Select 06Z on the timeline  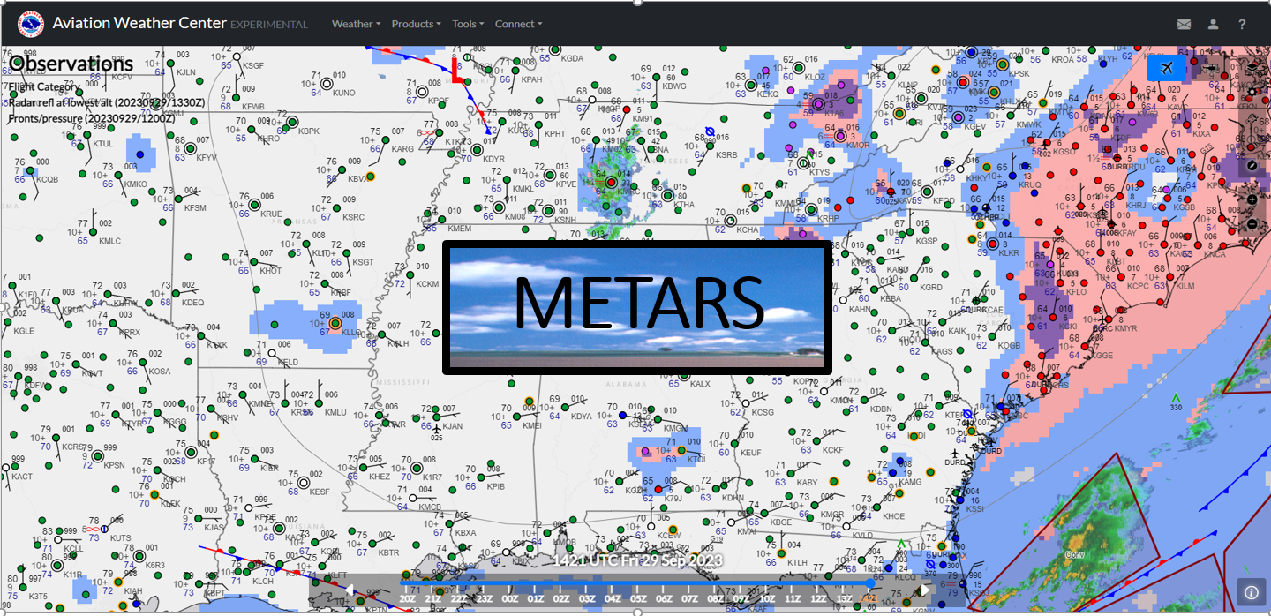coord(665,598)
